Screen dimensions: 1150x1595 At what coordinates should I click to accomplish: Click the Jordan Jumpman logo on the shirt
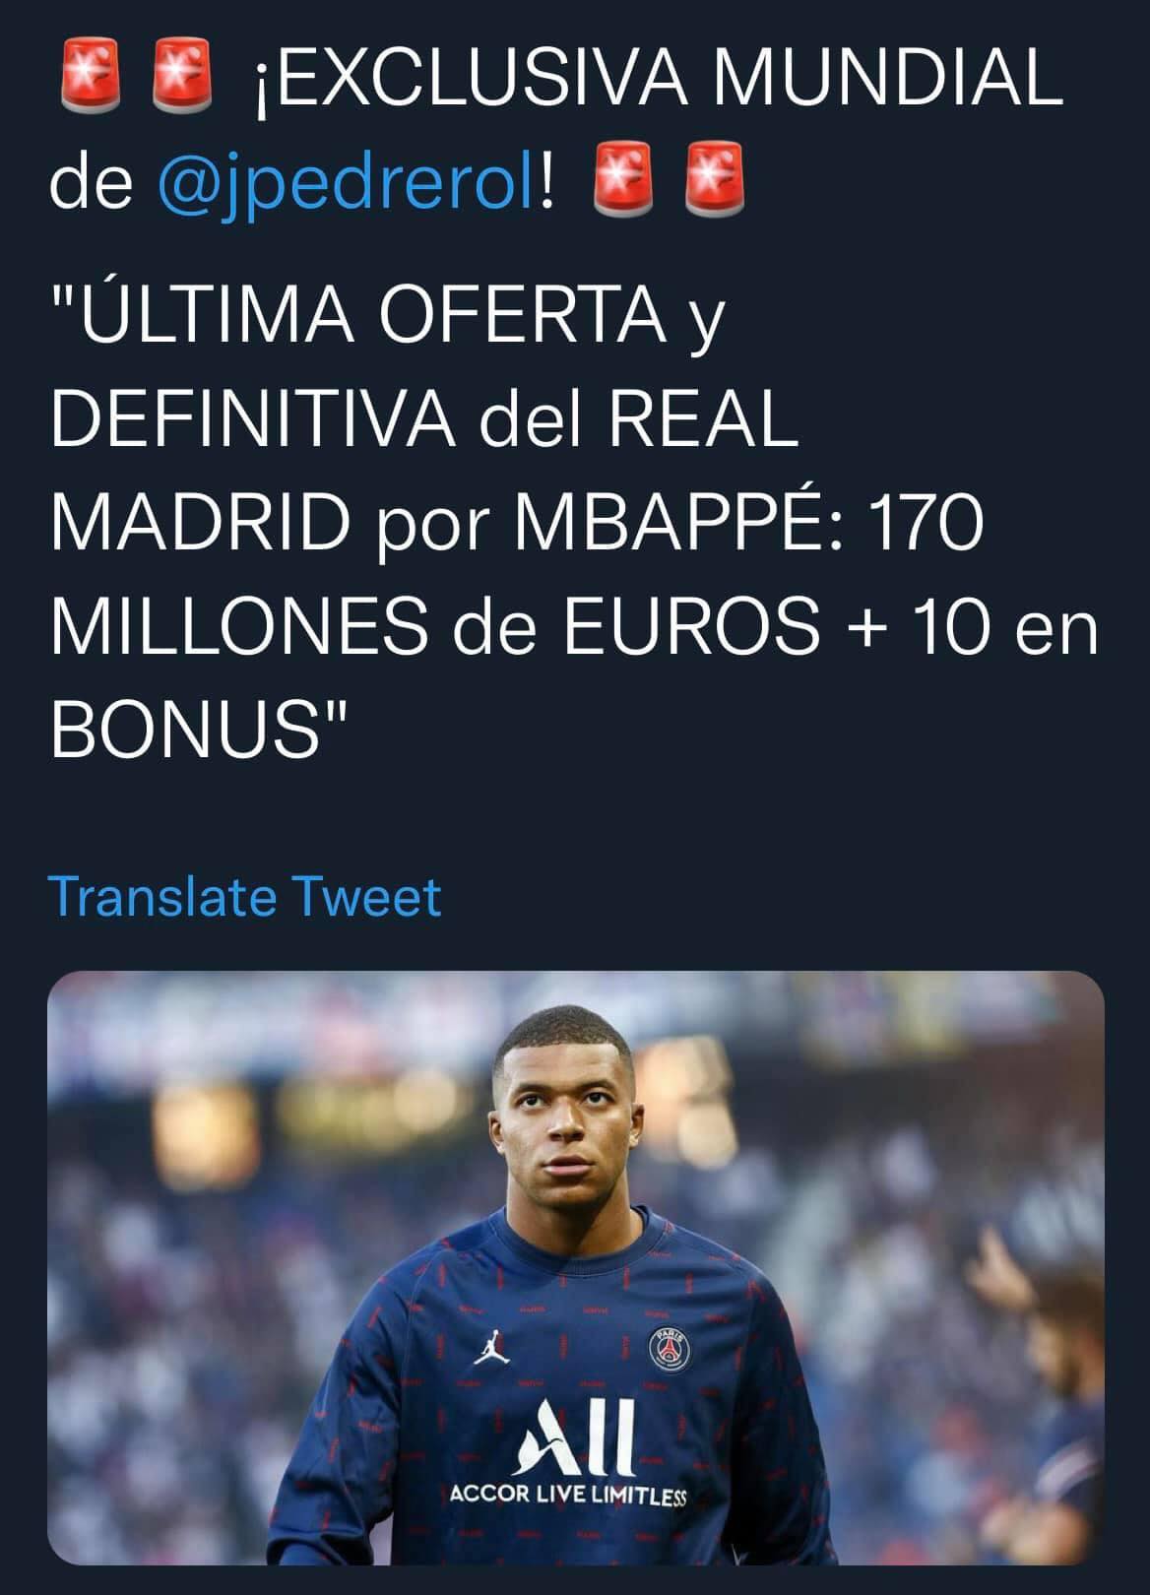point(485,1348)
